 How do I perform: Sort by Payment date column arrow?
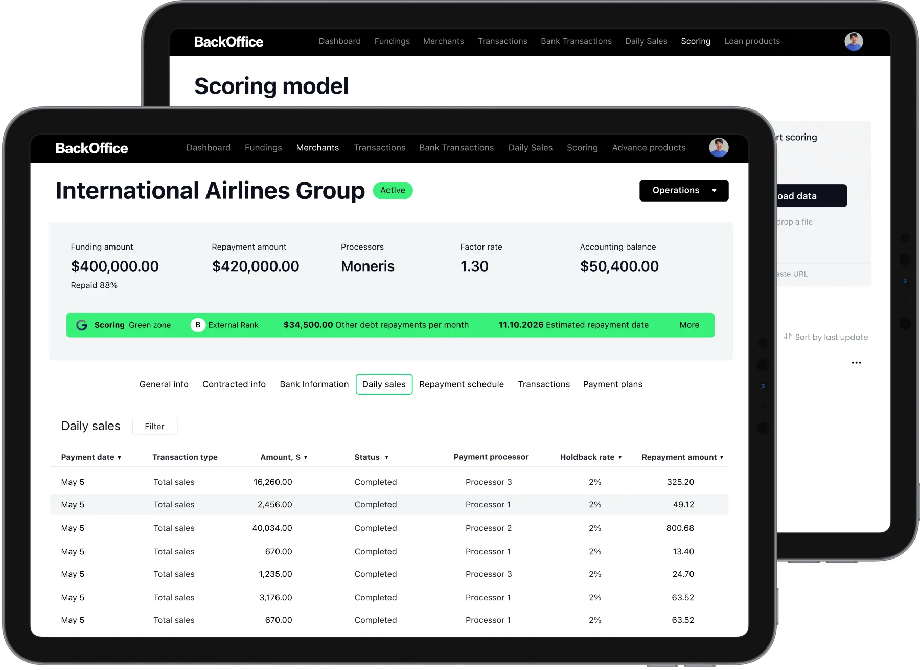coord(119,458)
